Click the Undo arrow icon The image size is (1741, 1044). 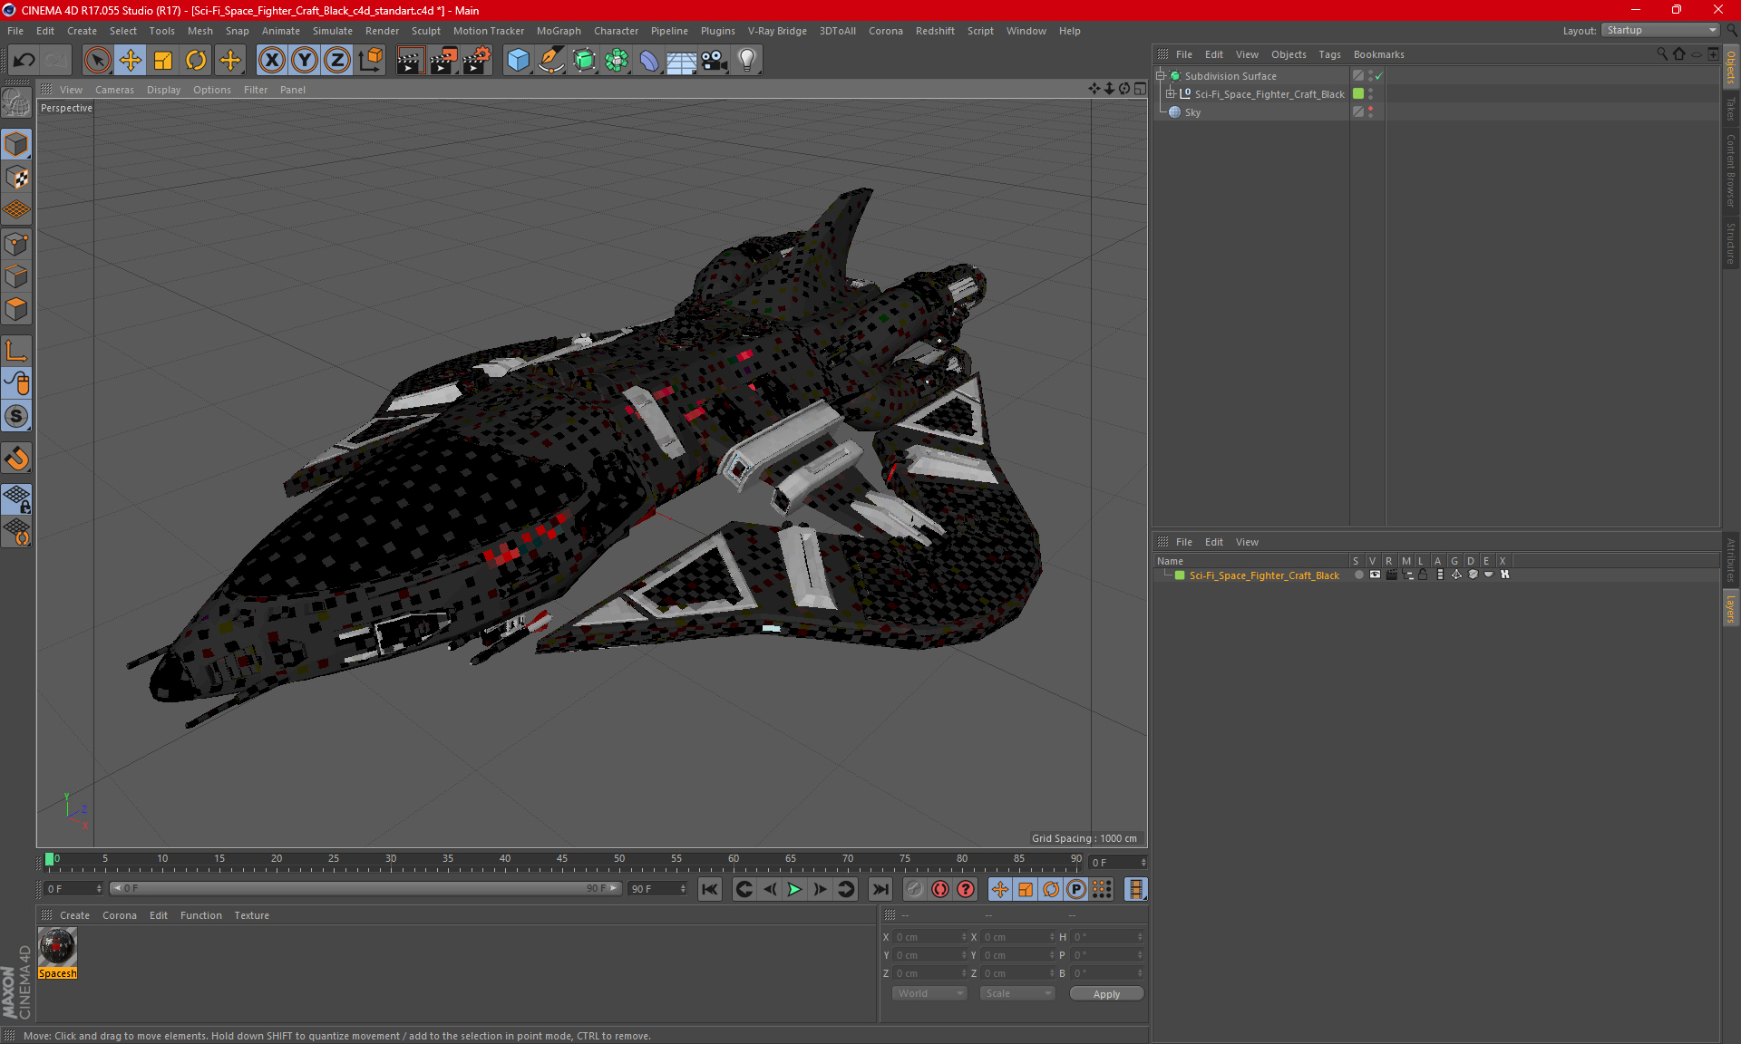point(24,61)
